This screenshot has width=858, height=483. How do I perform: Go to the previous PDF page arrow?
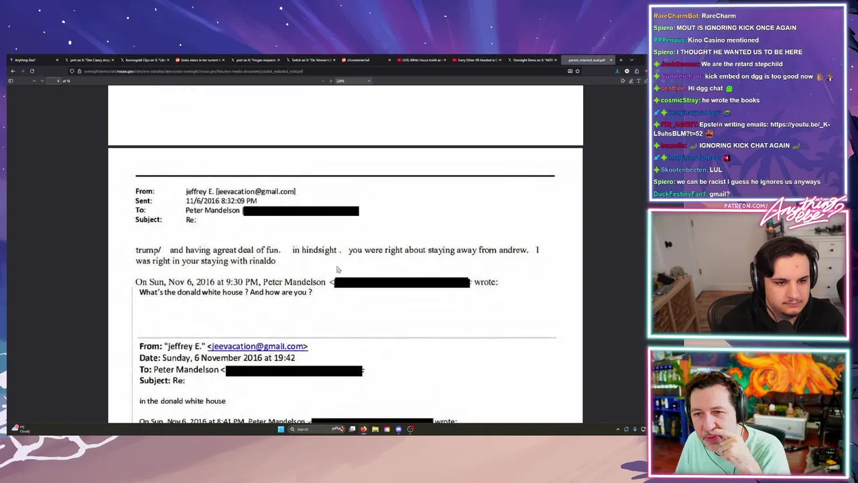34,81
